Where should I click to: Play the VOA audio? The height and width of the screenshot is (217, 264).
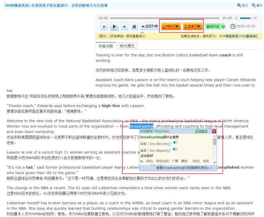point(114,26)
